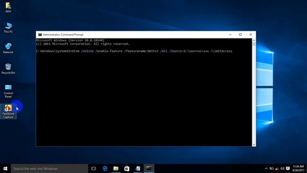
Task: Open the Windows Store taskbar icon
Action: (127, 169)
